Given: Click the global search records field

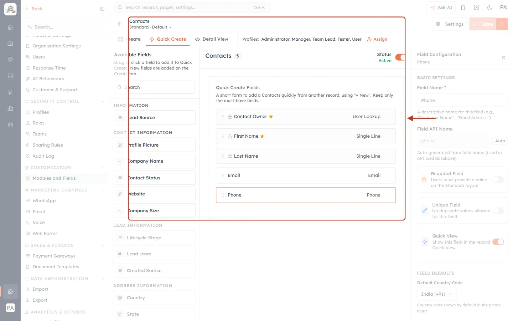Looking at the screenshot, I should coord(192,7).
